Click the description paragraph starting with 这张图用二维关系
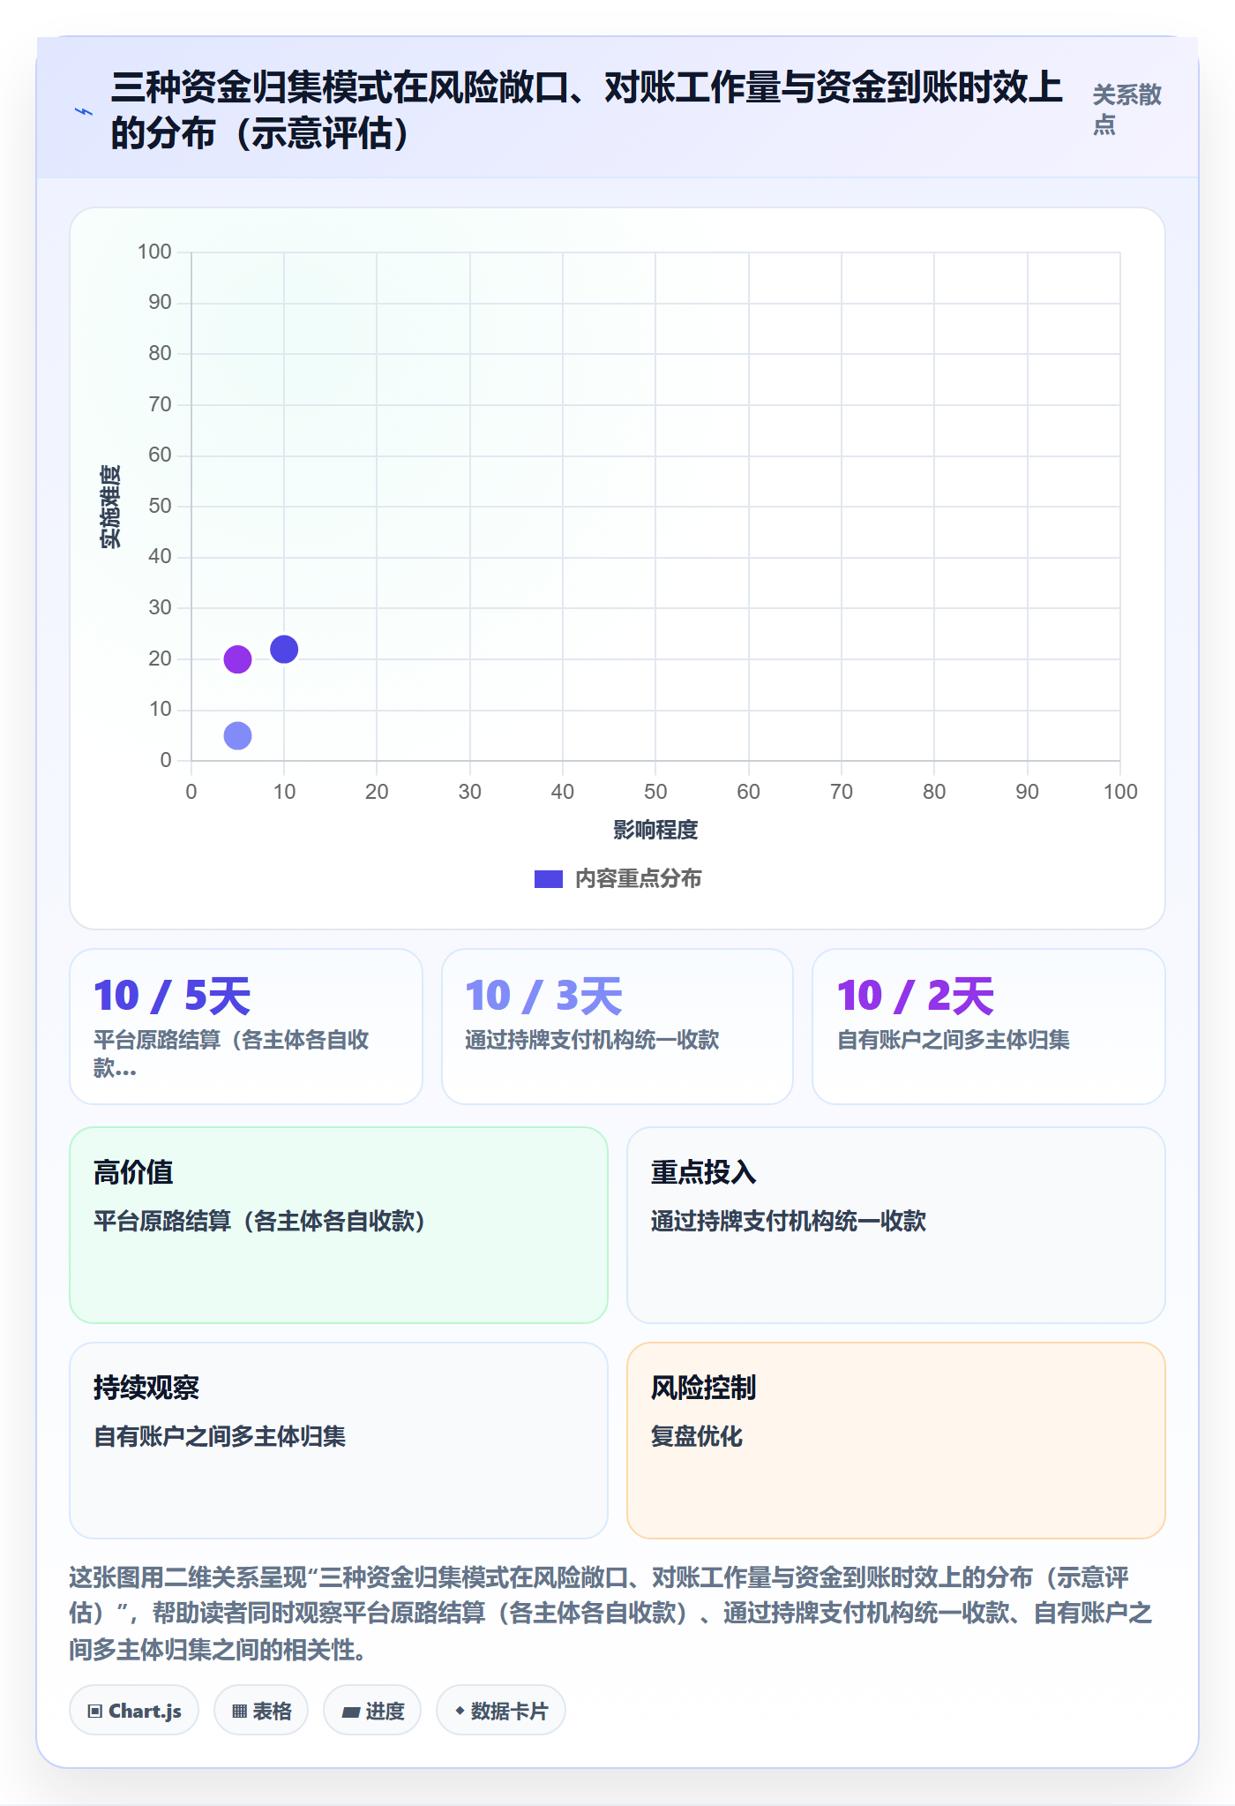Viewport: 1235px width, 1806px height. (611, 1613)
